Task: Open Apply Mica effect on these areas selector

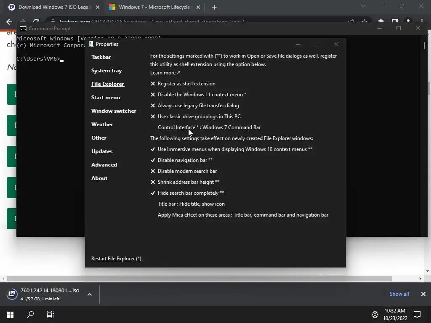Action: click(243, 215)
